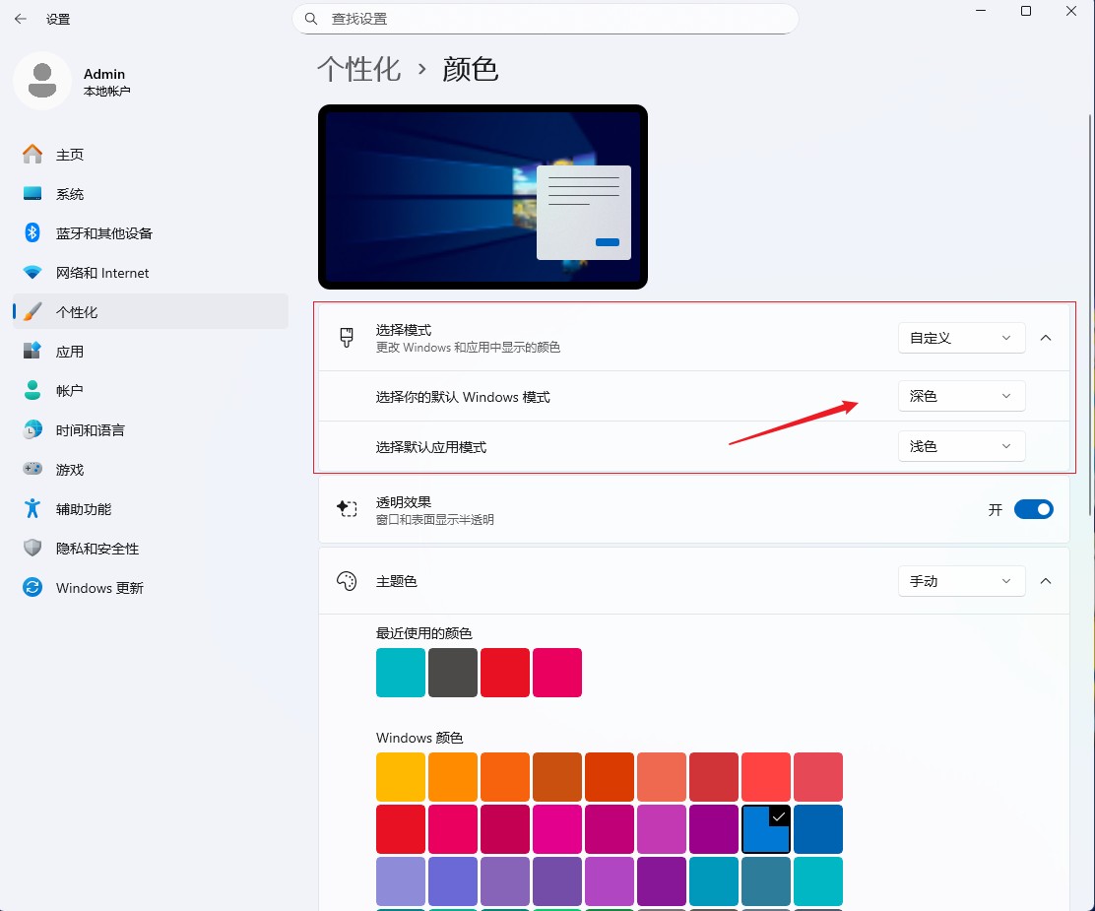
Task: Turn off the 透明效果 toggle switch
Action: pyautogui.click(x=1034, y=509)
